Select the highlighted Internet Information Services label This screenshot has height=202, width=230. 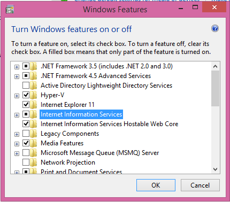tap(81, 114)
